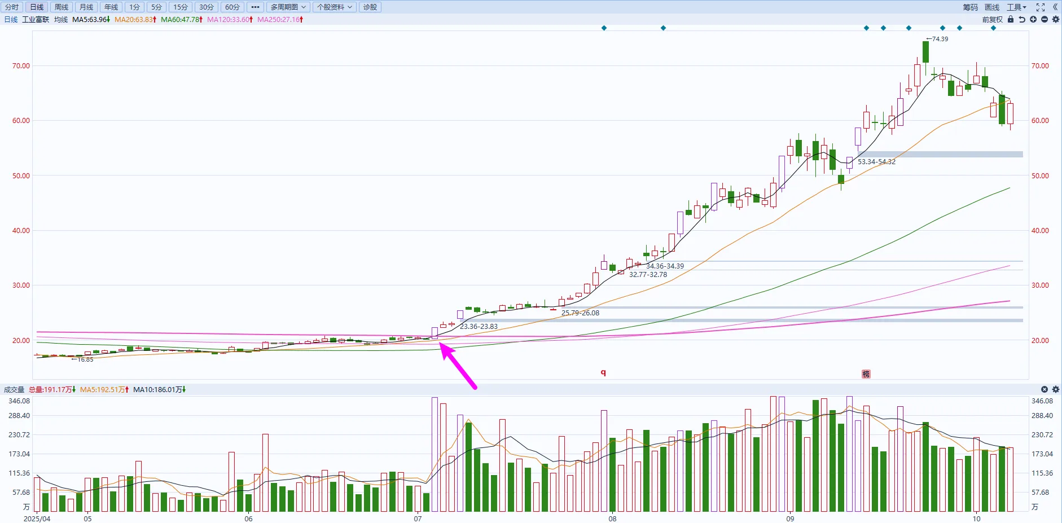Screen dimensions: 1062x523
Task: Zoom in with the plus circle icon
Action: [1033, 19]
